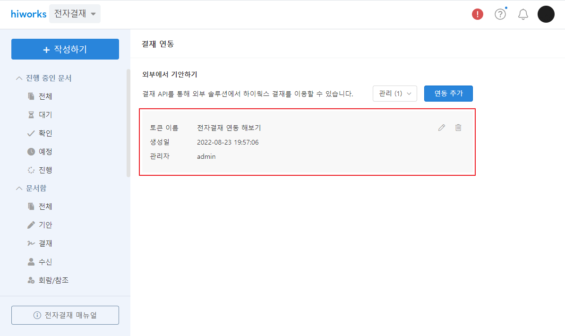This screenshot has width=565, height=336.
Task: Open the 회람/참조 document box item
Action: click(53, 280)
